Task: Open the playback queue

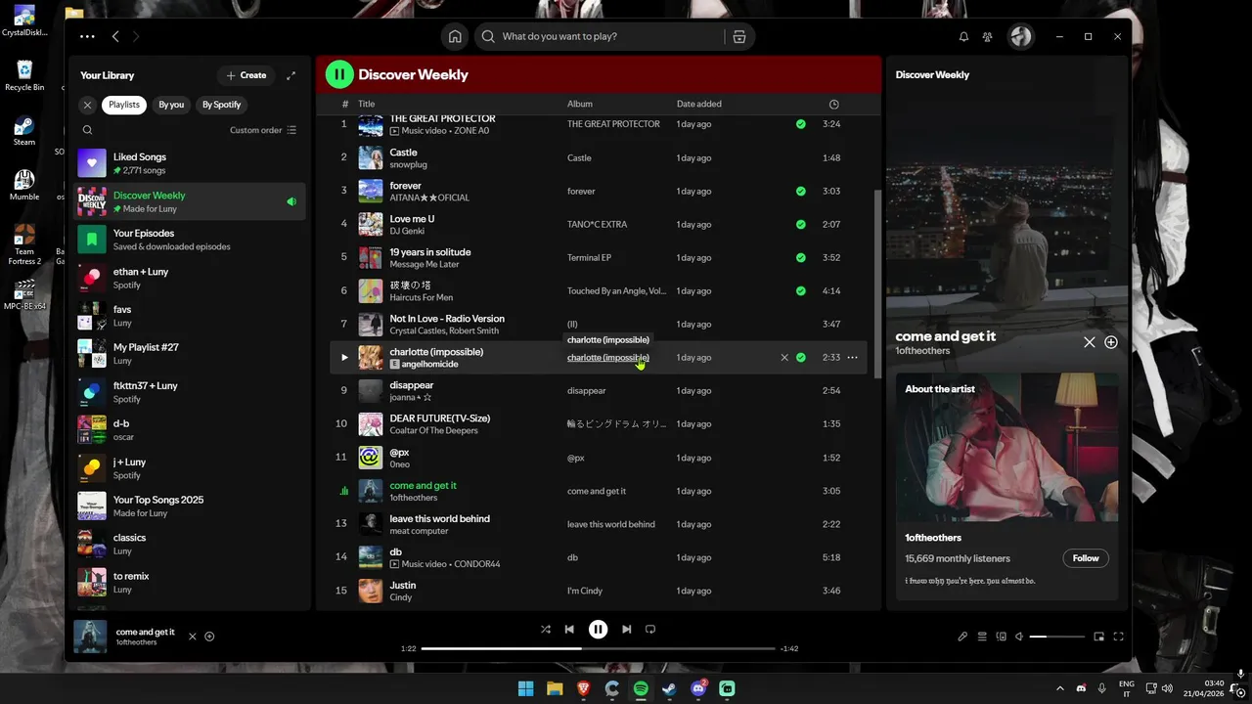Action: tap(982, 637)
